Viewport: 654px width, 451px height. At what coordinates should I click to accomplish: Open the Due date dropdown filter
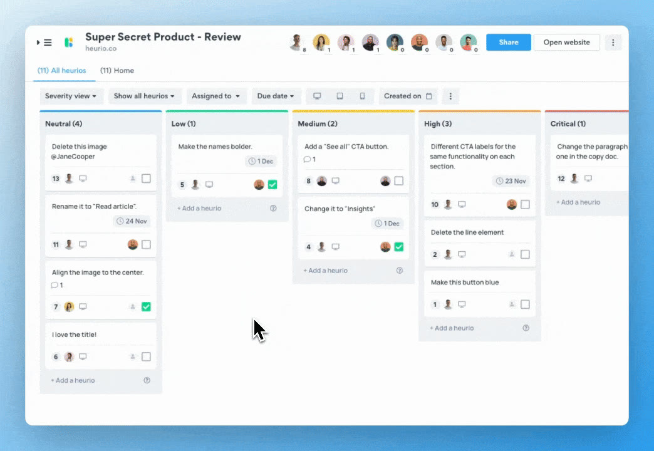[275, 96]
